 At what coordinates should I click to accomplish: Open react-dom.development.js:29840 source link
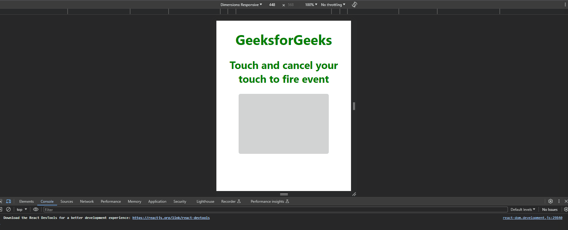533,218
